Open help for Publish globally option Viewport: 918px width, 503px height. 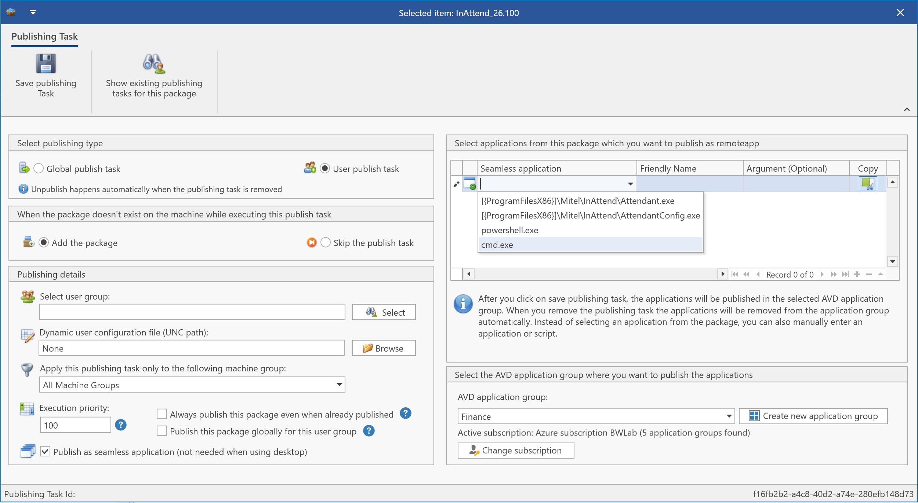pyautogui.click(x=369, y=431)
